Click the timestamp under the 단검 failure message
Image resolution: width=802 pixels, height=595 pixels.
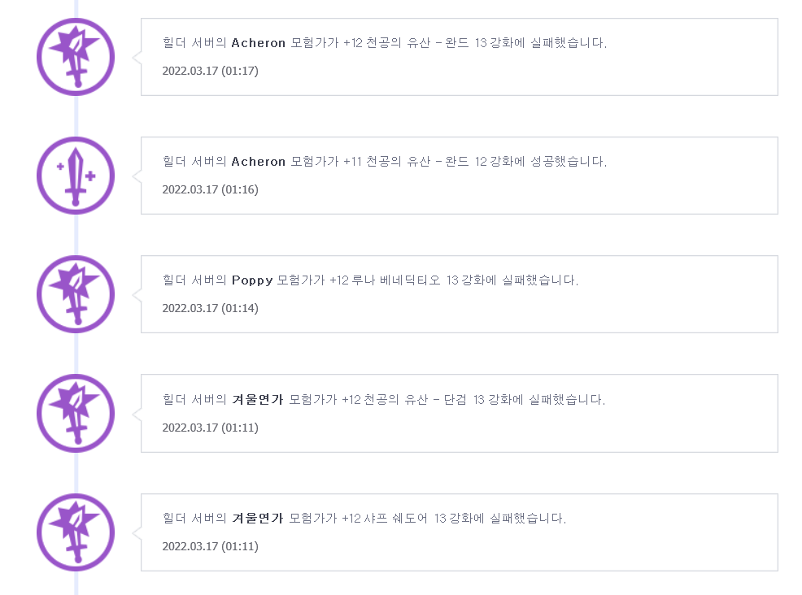coord(210,428)
